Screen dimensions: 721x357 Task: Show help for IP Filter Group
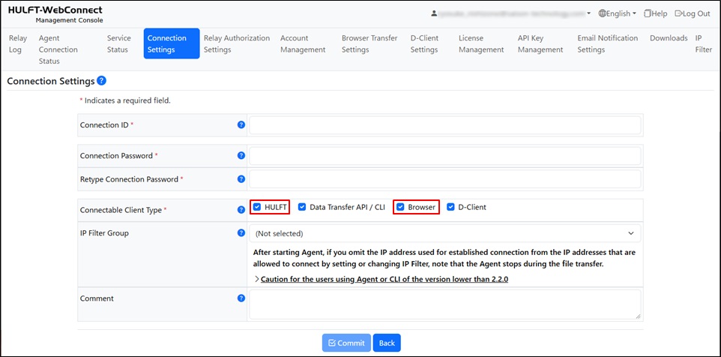pyautogui.click(x=241, y=232)
